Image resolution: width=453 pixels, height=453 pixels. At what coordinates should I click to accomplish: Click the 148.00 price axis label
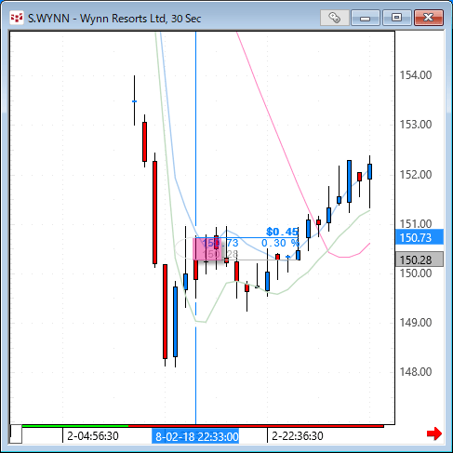(416, 371)
